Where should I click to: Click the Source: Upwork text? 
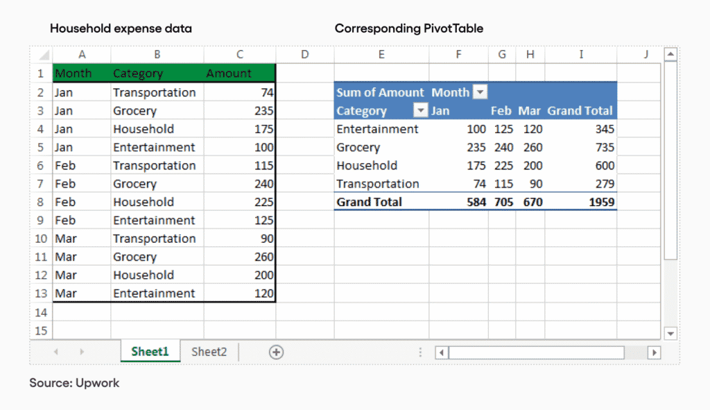pos(73,383)
